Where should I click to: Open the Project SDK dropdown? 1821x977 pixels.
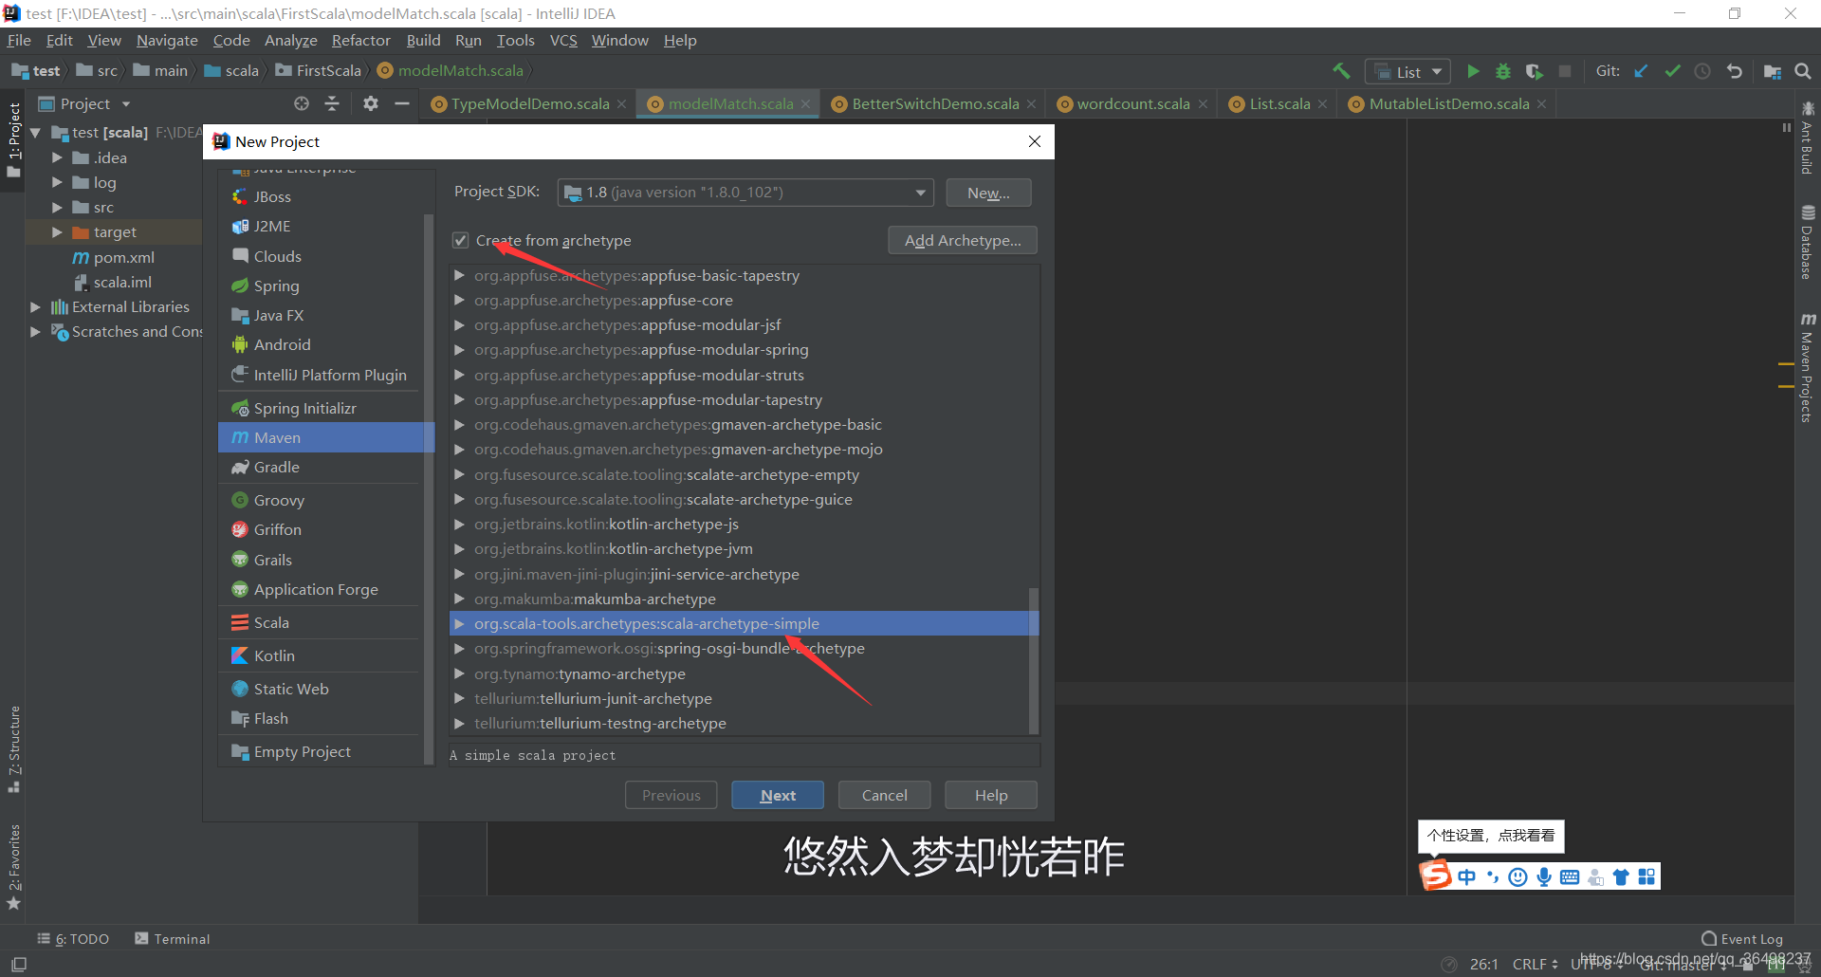919,192
